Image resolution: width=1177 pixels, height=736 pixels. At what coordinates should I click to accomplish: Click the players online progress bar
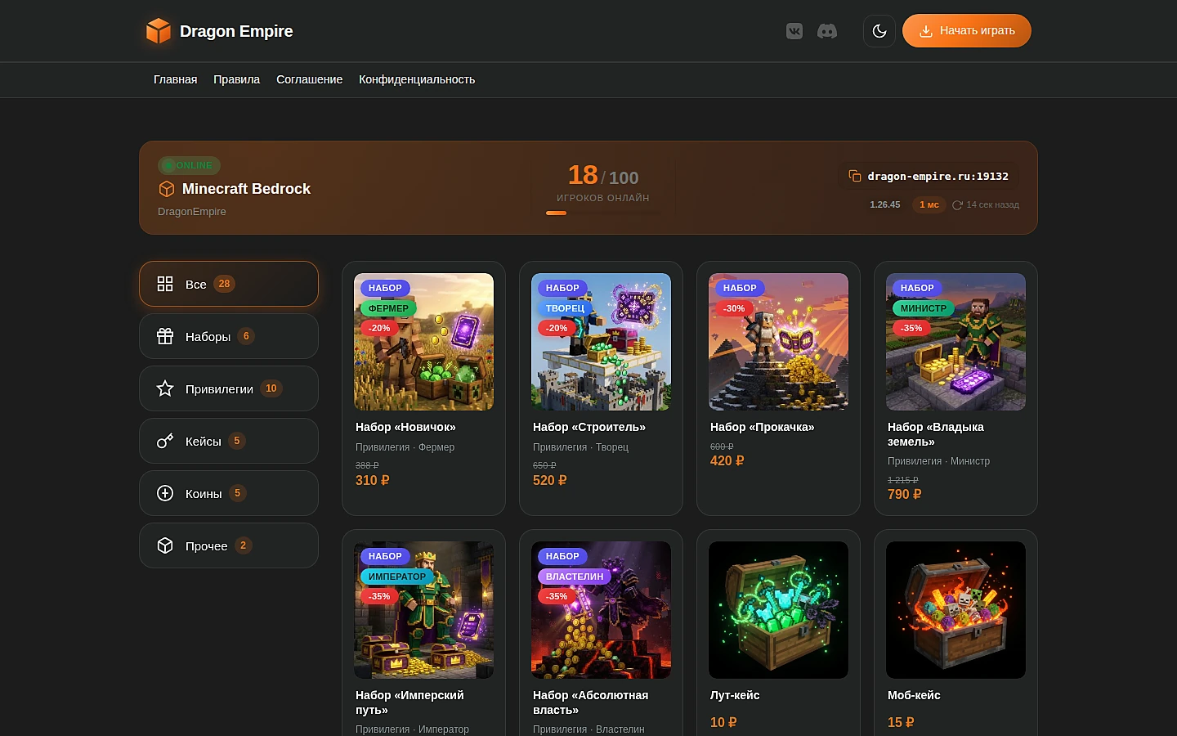click(603, 213)
